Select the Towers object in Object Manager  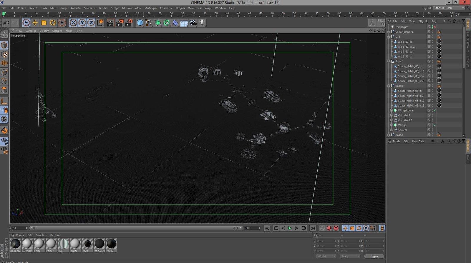click(x=402, y=130)
